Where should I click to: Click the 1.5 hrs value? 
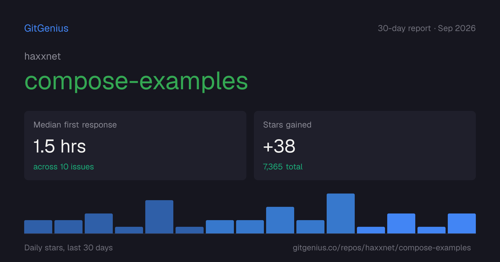tap(60, 146)
